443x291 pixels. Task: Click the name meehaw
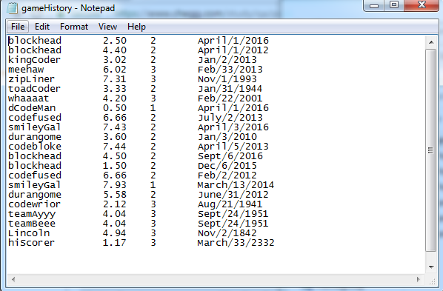click(26, 70)
